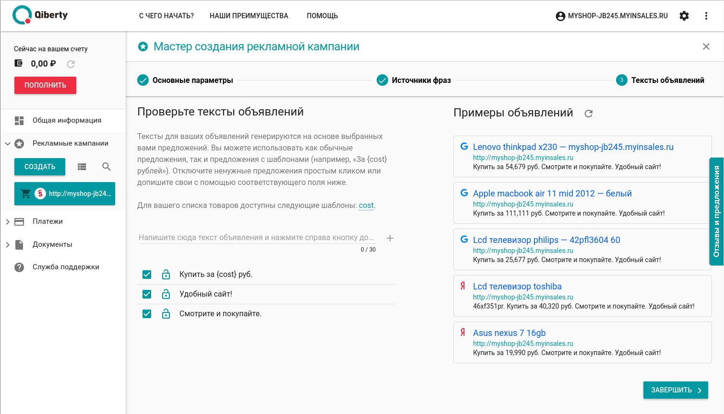Refresh the ad examples preview

pos(589,114)
